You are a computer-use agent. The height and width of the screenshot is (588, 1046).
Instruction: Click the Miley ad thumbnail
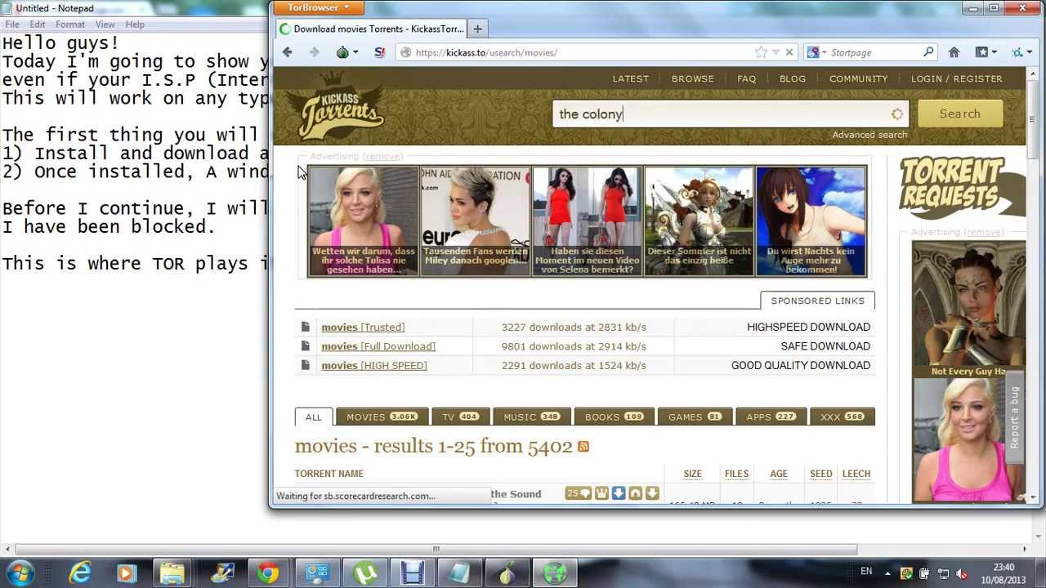(475, 221)
